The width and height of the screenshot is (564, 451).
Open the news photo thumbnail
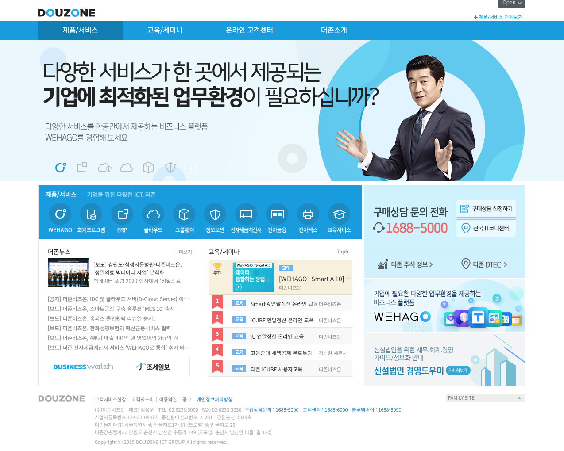[68, 272]
